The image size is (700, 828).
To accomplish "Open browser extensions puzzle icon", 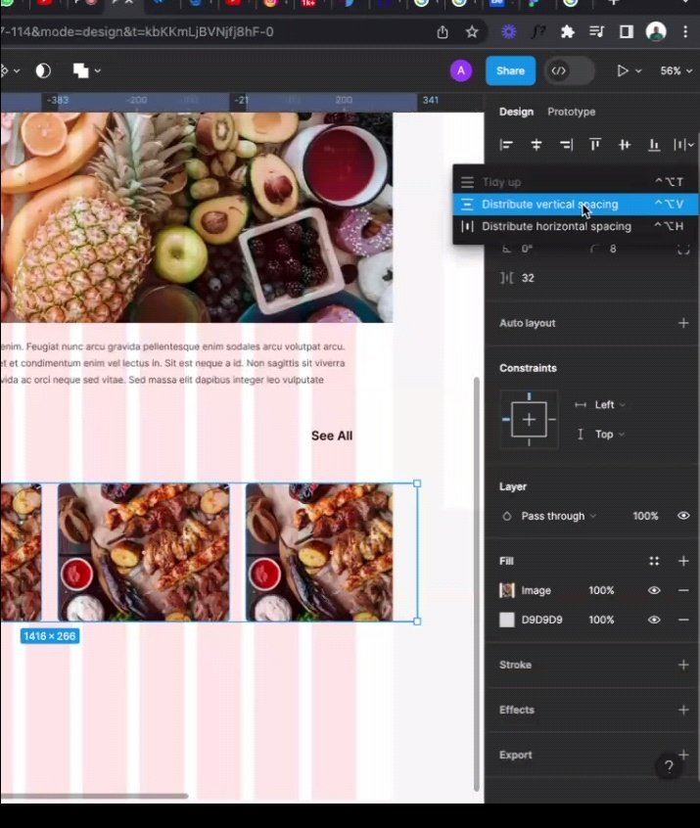I will 568,32.
